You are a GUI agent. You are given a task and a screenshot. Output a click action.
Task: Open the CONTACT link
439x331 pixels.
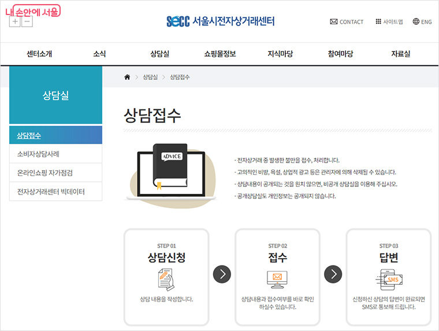pos(347,21)
